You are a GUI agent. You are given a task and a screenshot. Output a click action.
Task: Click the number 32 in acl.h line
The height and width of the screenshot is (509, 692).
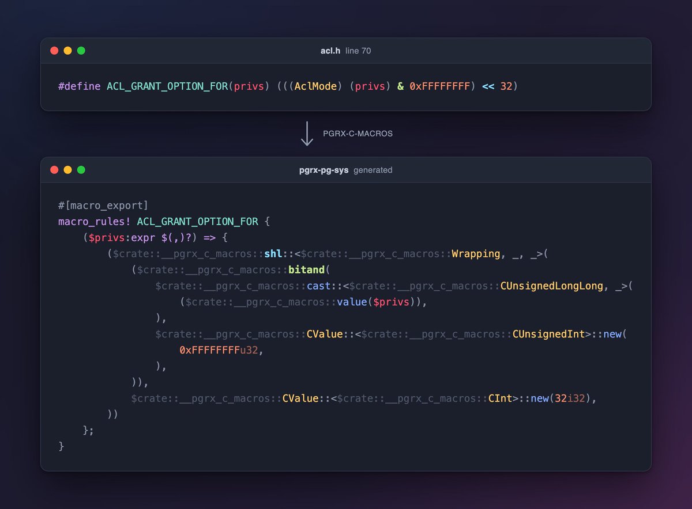506,86
